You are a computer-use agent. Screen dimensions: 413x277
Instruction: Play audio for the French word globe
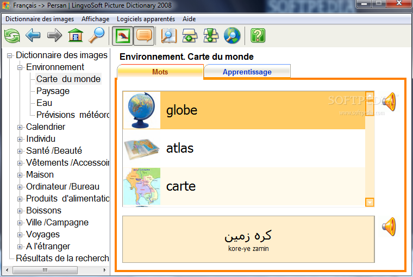point(389,102)
